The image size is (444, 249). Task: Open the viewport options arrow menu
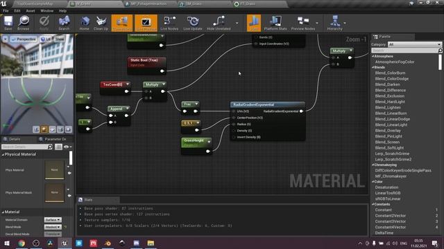coord(5,39)
